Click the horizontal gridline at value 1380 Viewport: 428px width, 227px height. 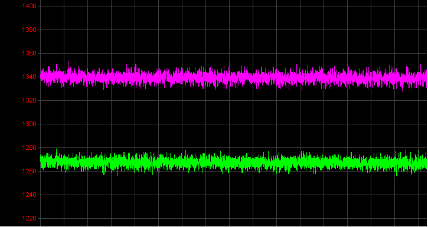point(234,29)
